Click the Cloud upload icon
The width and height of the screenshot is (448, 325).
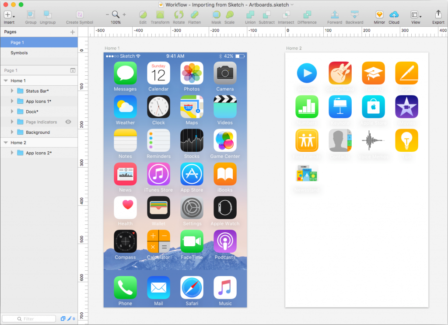pyautogui.click(x=394, y=14)
